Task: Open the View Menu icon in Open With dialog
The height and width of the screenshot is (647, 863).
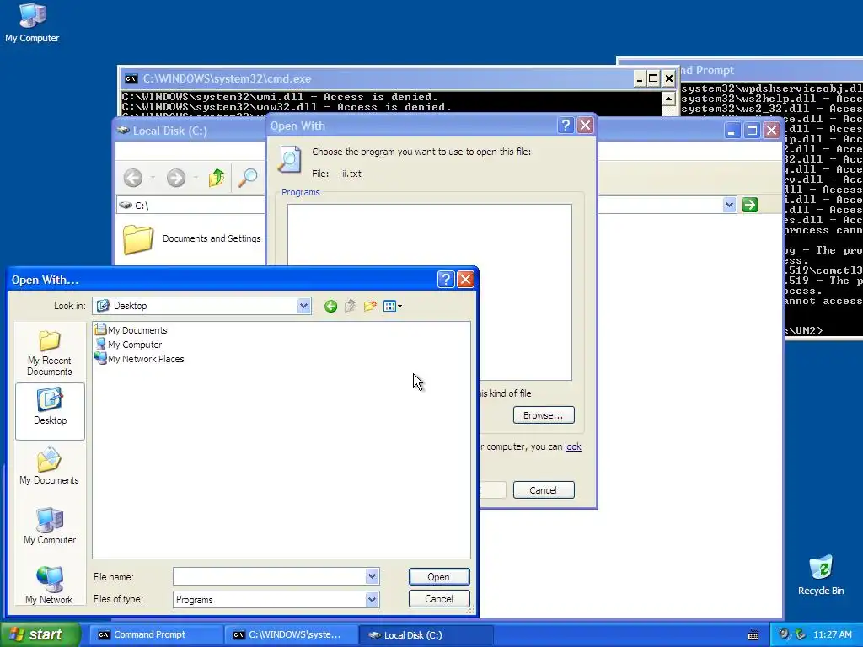Action: coord(393,307)
